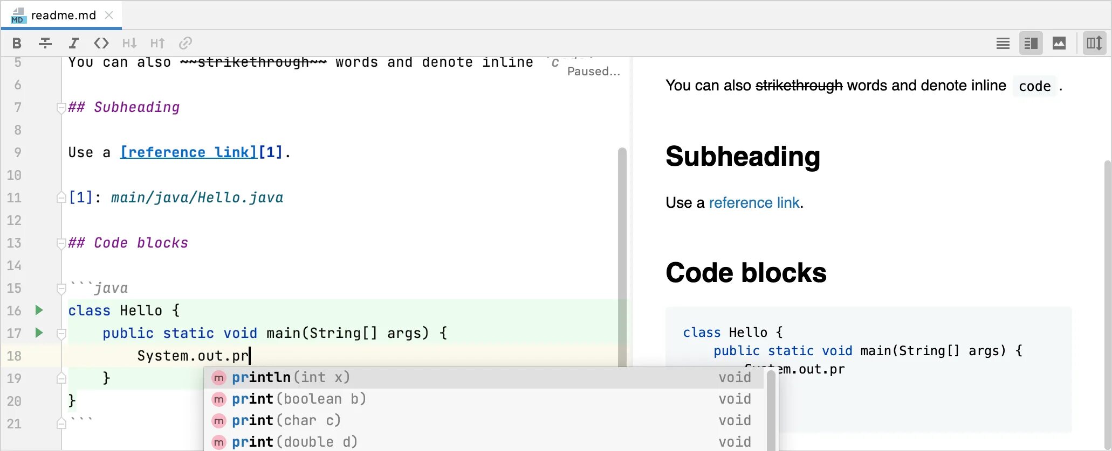Show the preview only layout
This screenshot has width=1112, height=451.
point(1059,43)
